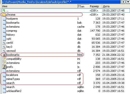Click the cert8 db file icon

pyautogui.click(x=4, y=43)
